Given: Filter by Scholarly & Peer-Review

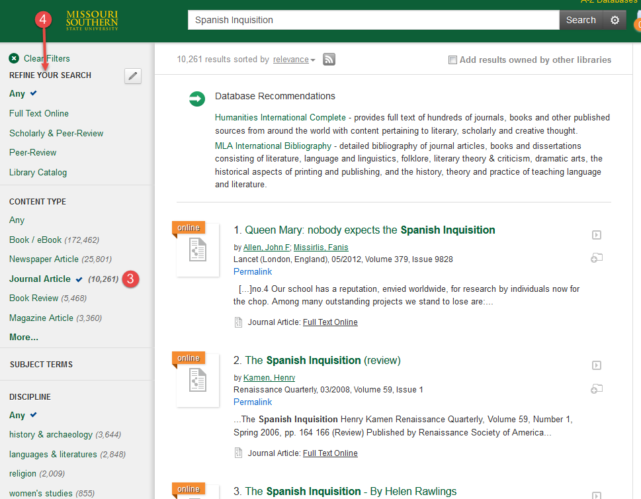Looking at the screenshot, I should tap(56, 133).
